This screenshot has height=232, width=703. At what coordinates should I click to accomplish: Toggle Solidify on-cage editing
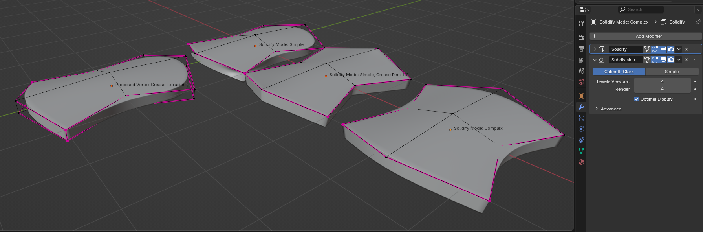coord(647,49)
